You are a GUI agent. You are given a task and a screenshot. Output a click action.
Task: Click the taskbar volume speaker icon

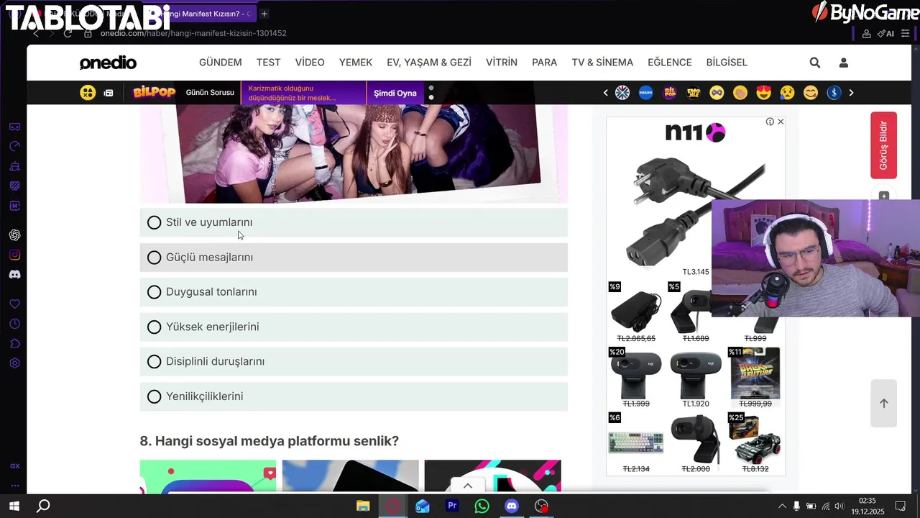(x=839, y=506)
